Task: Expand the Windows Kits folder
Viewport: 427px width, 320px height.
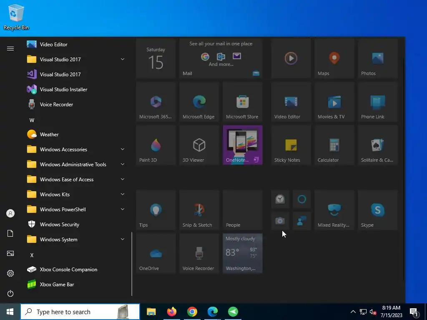Action: (x=76, y=194)
